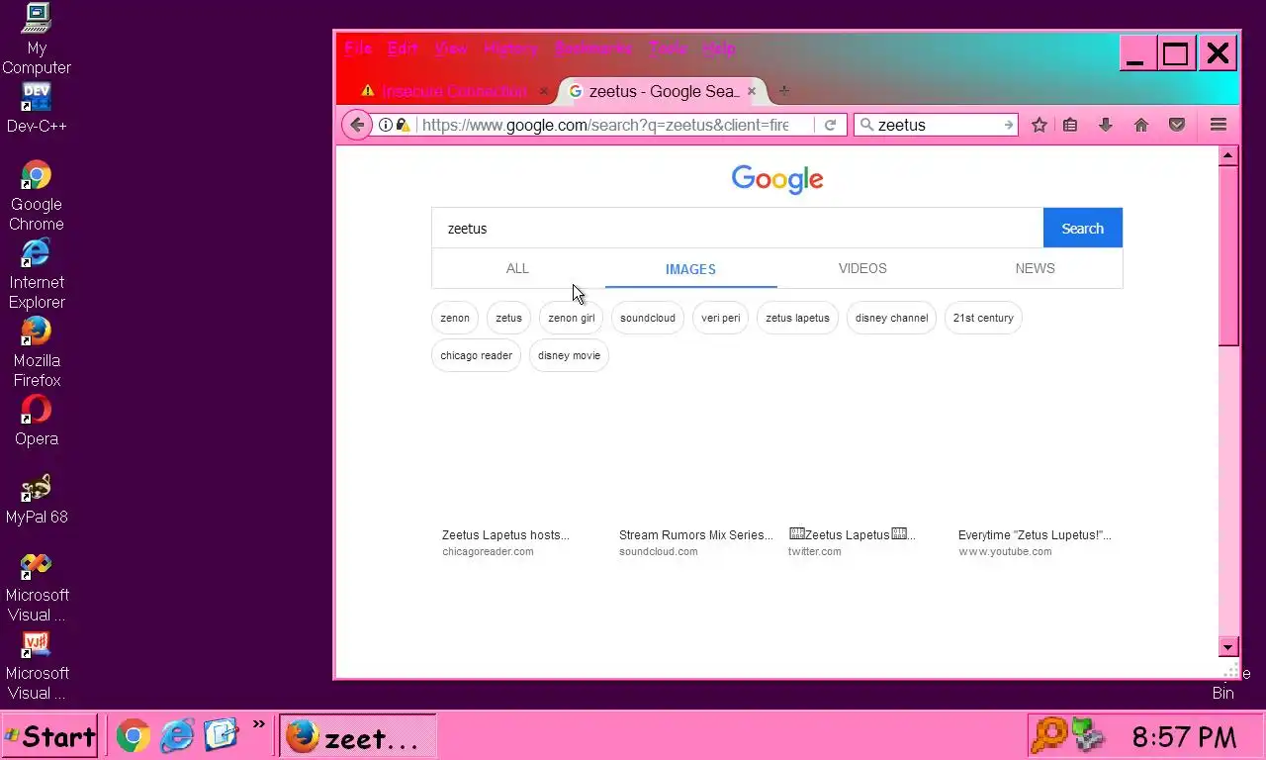Click the Firefox toolbar search box

[x=936, y=125]
